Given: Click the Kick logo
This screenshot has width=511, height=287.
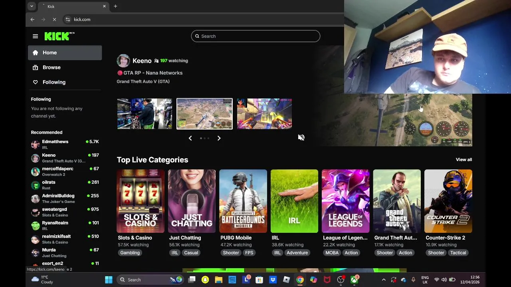Looking at the screenshot, I should [x=59, y=36].
